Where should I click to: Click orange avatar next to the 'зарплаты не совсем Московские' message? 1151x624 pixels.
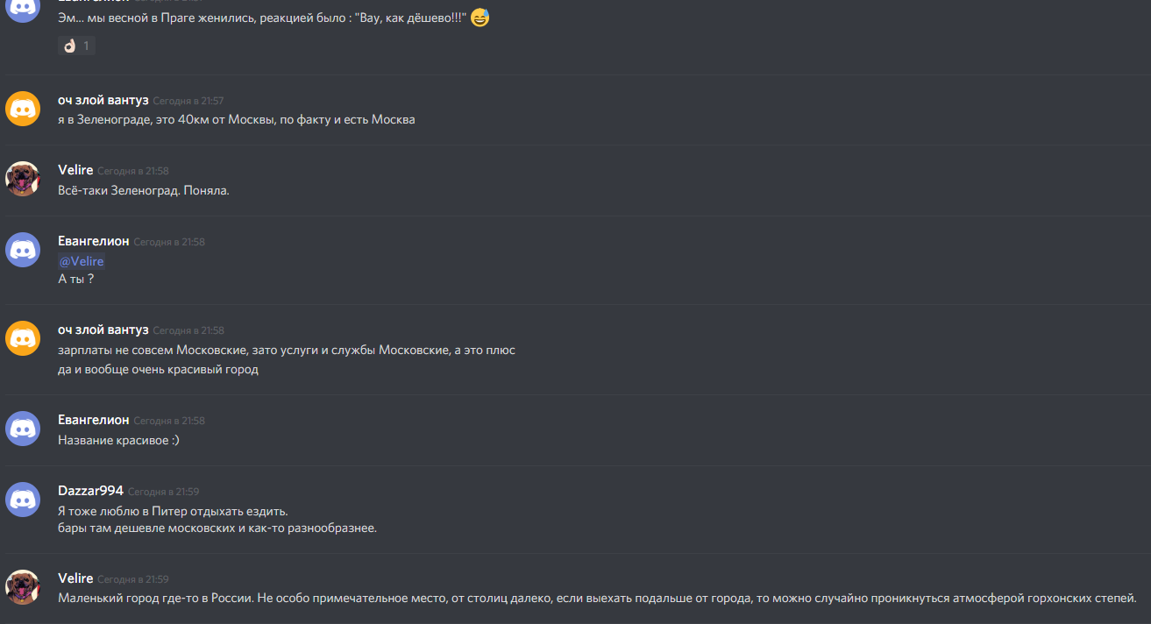[x=23, y=338]
